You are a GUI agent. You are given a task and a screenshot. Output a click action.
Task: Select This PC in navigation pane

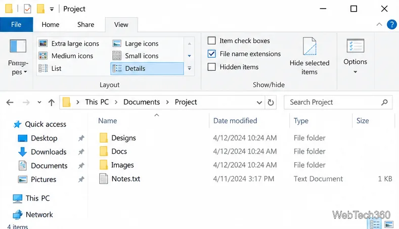pos(37,198)
